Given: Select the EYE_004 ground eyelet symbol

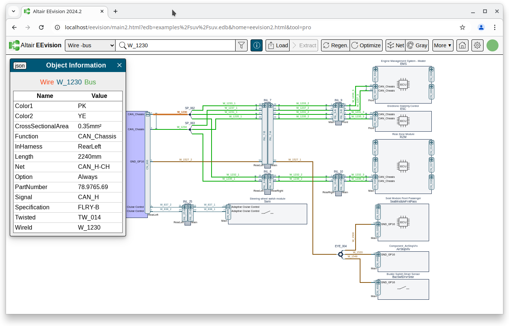Looking at the screenshot, I should point(341,254).
